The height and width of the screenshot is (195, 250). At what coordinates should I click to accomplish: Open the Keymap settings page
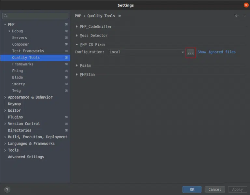(14, 104)
